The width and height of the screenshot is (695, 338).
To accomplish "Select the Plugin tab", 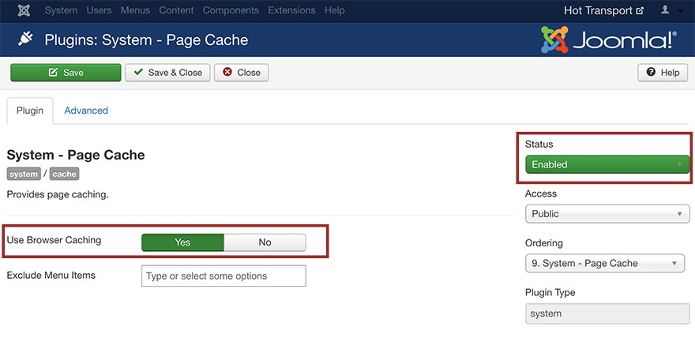I will pos(30,111).
